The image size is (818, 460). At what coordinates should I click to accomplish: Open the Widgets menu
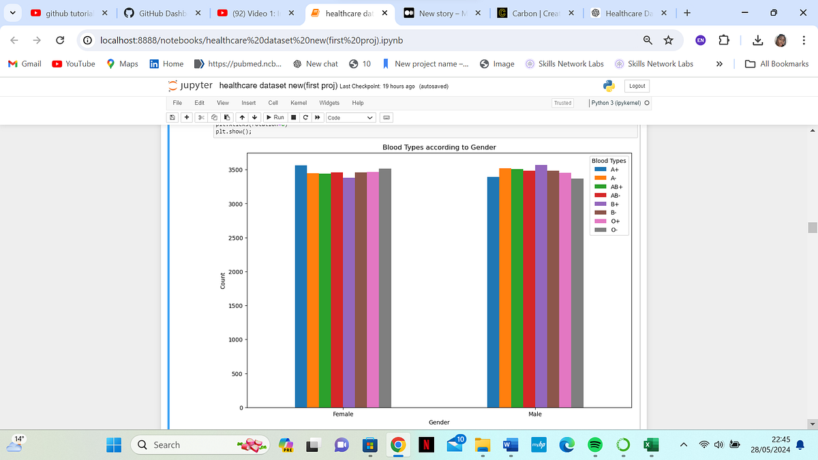[329, 102]
